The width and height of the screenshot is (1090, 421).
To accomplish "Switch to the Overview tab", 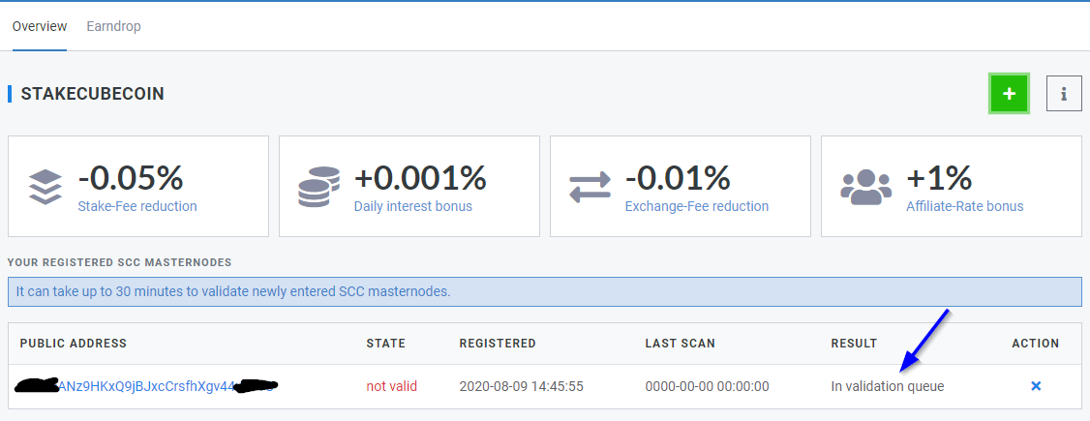I will [40, 26].
